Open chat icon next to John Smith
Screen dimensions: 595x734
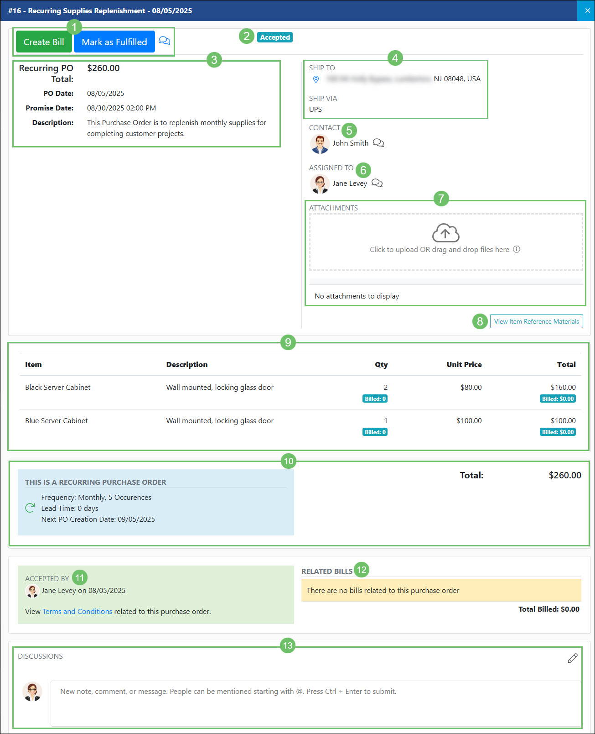(x=378, y=143)
